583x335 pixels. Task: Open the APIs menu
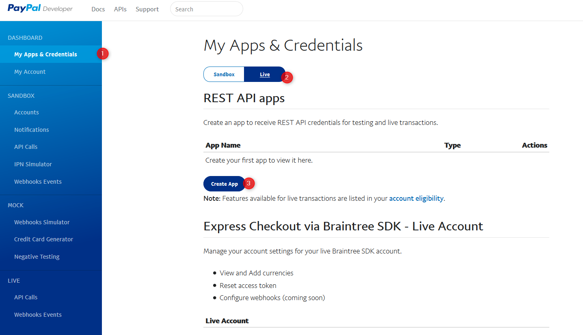tap(120, 9)
